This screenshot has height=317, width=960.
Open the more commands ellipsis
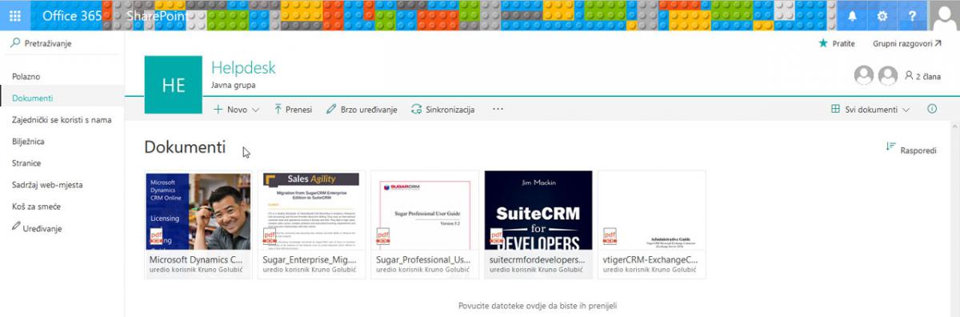tap(498, 110)
